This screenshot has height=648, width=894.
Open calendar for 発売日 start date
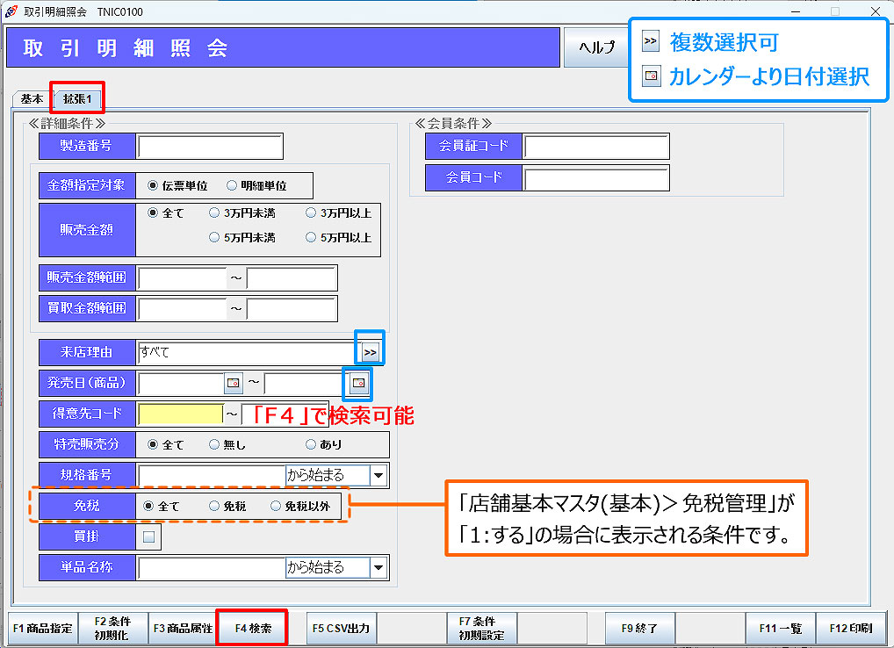234,383
